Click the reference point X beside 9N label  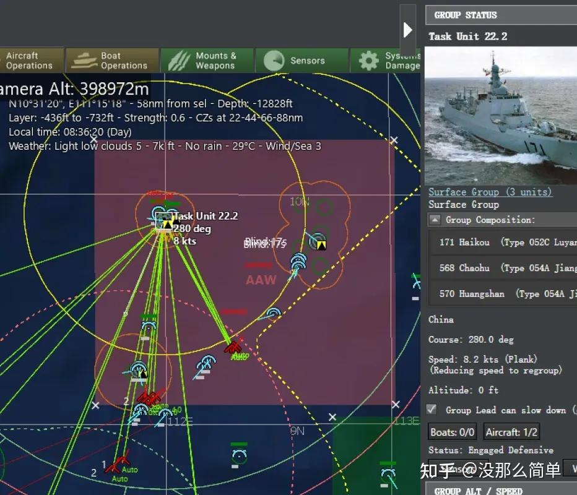tap(332, 417)
